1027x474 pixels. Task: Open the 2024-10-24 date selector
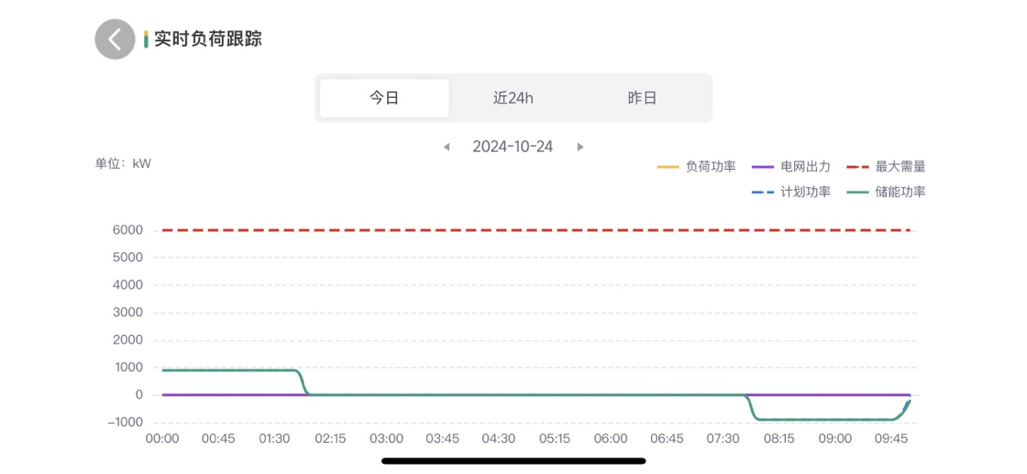[512, 147]
